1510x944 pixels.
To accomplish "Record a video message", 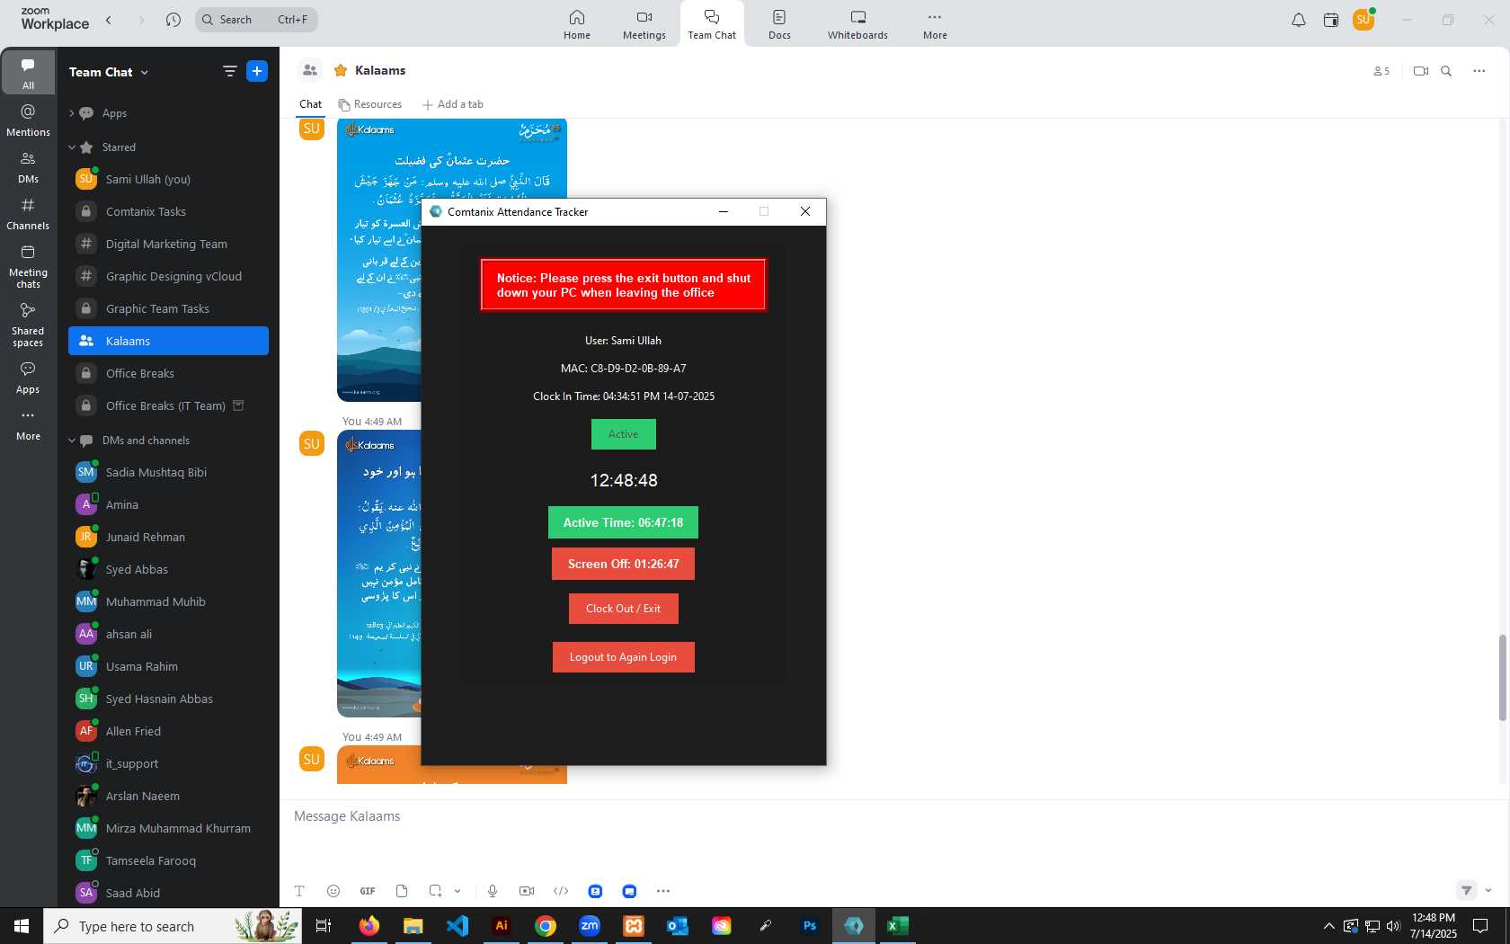I will pyautogui.click(x=527, y=891).
